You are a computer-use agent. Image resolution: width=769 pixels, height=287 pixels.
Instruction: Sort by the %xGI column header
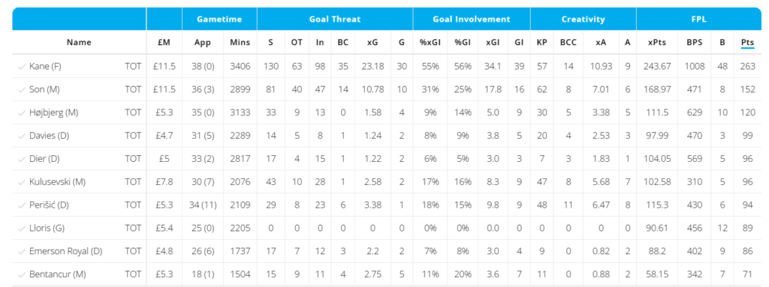click(x=431, y=43)
